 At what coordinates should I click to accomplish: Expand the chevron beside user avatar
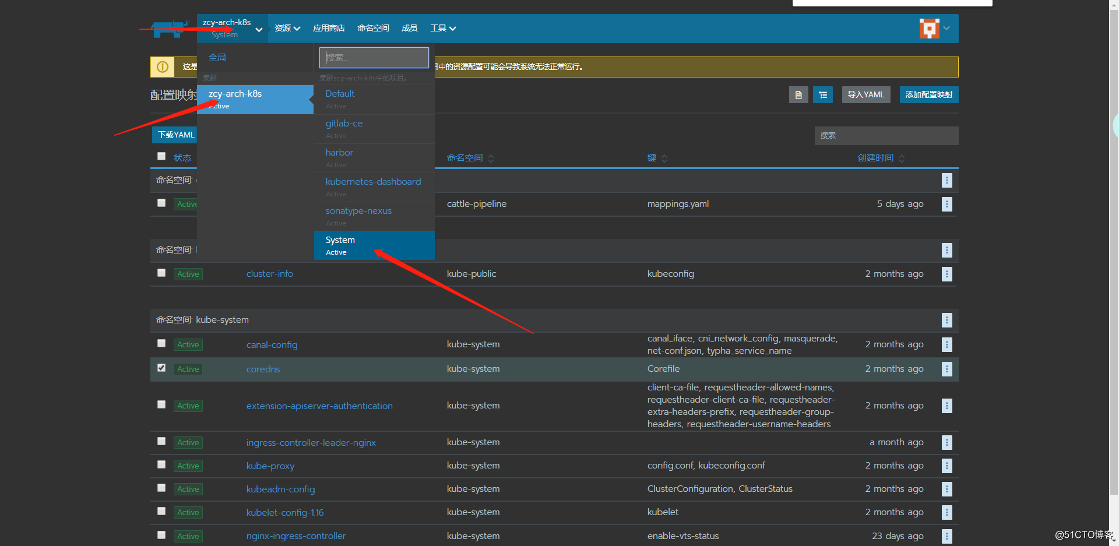click(946, 28)
